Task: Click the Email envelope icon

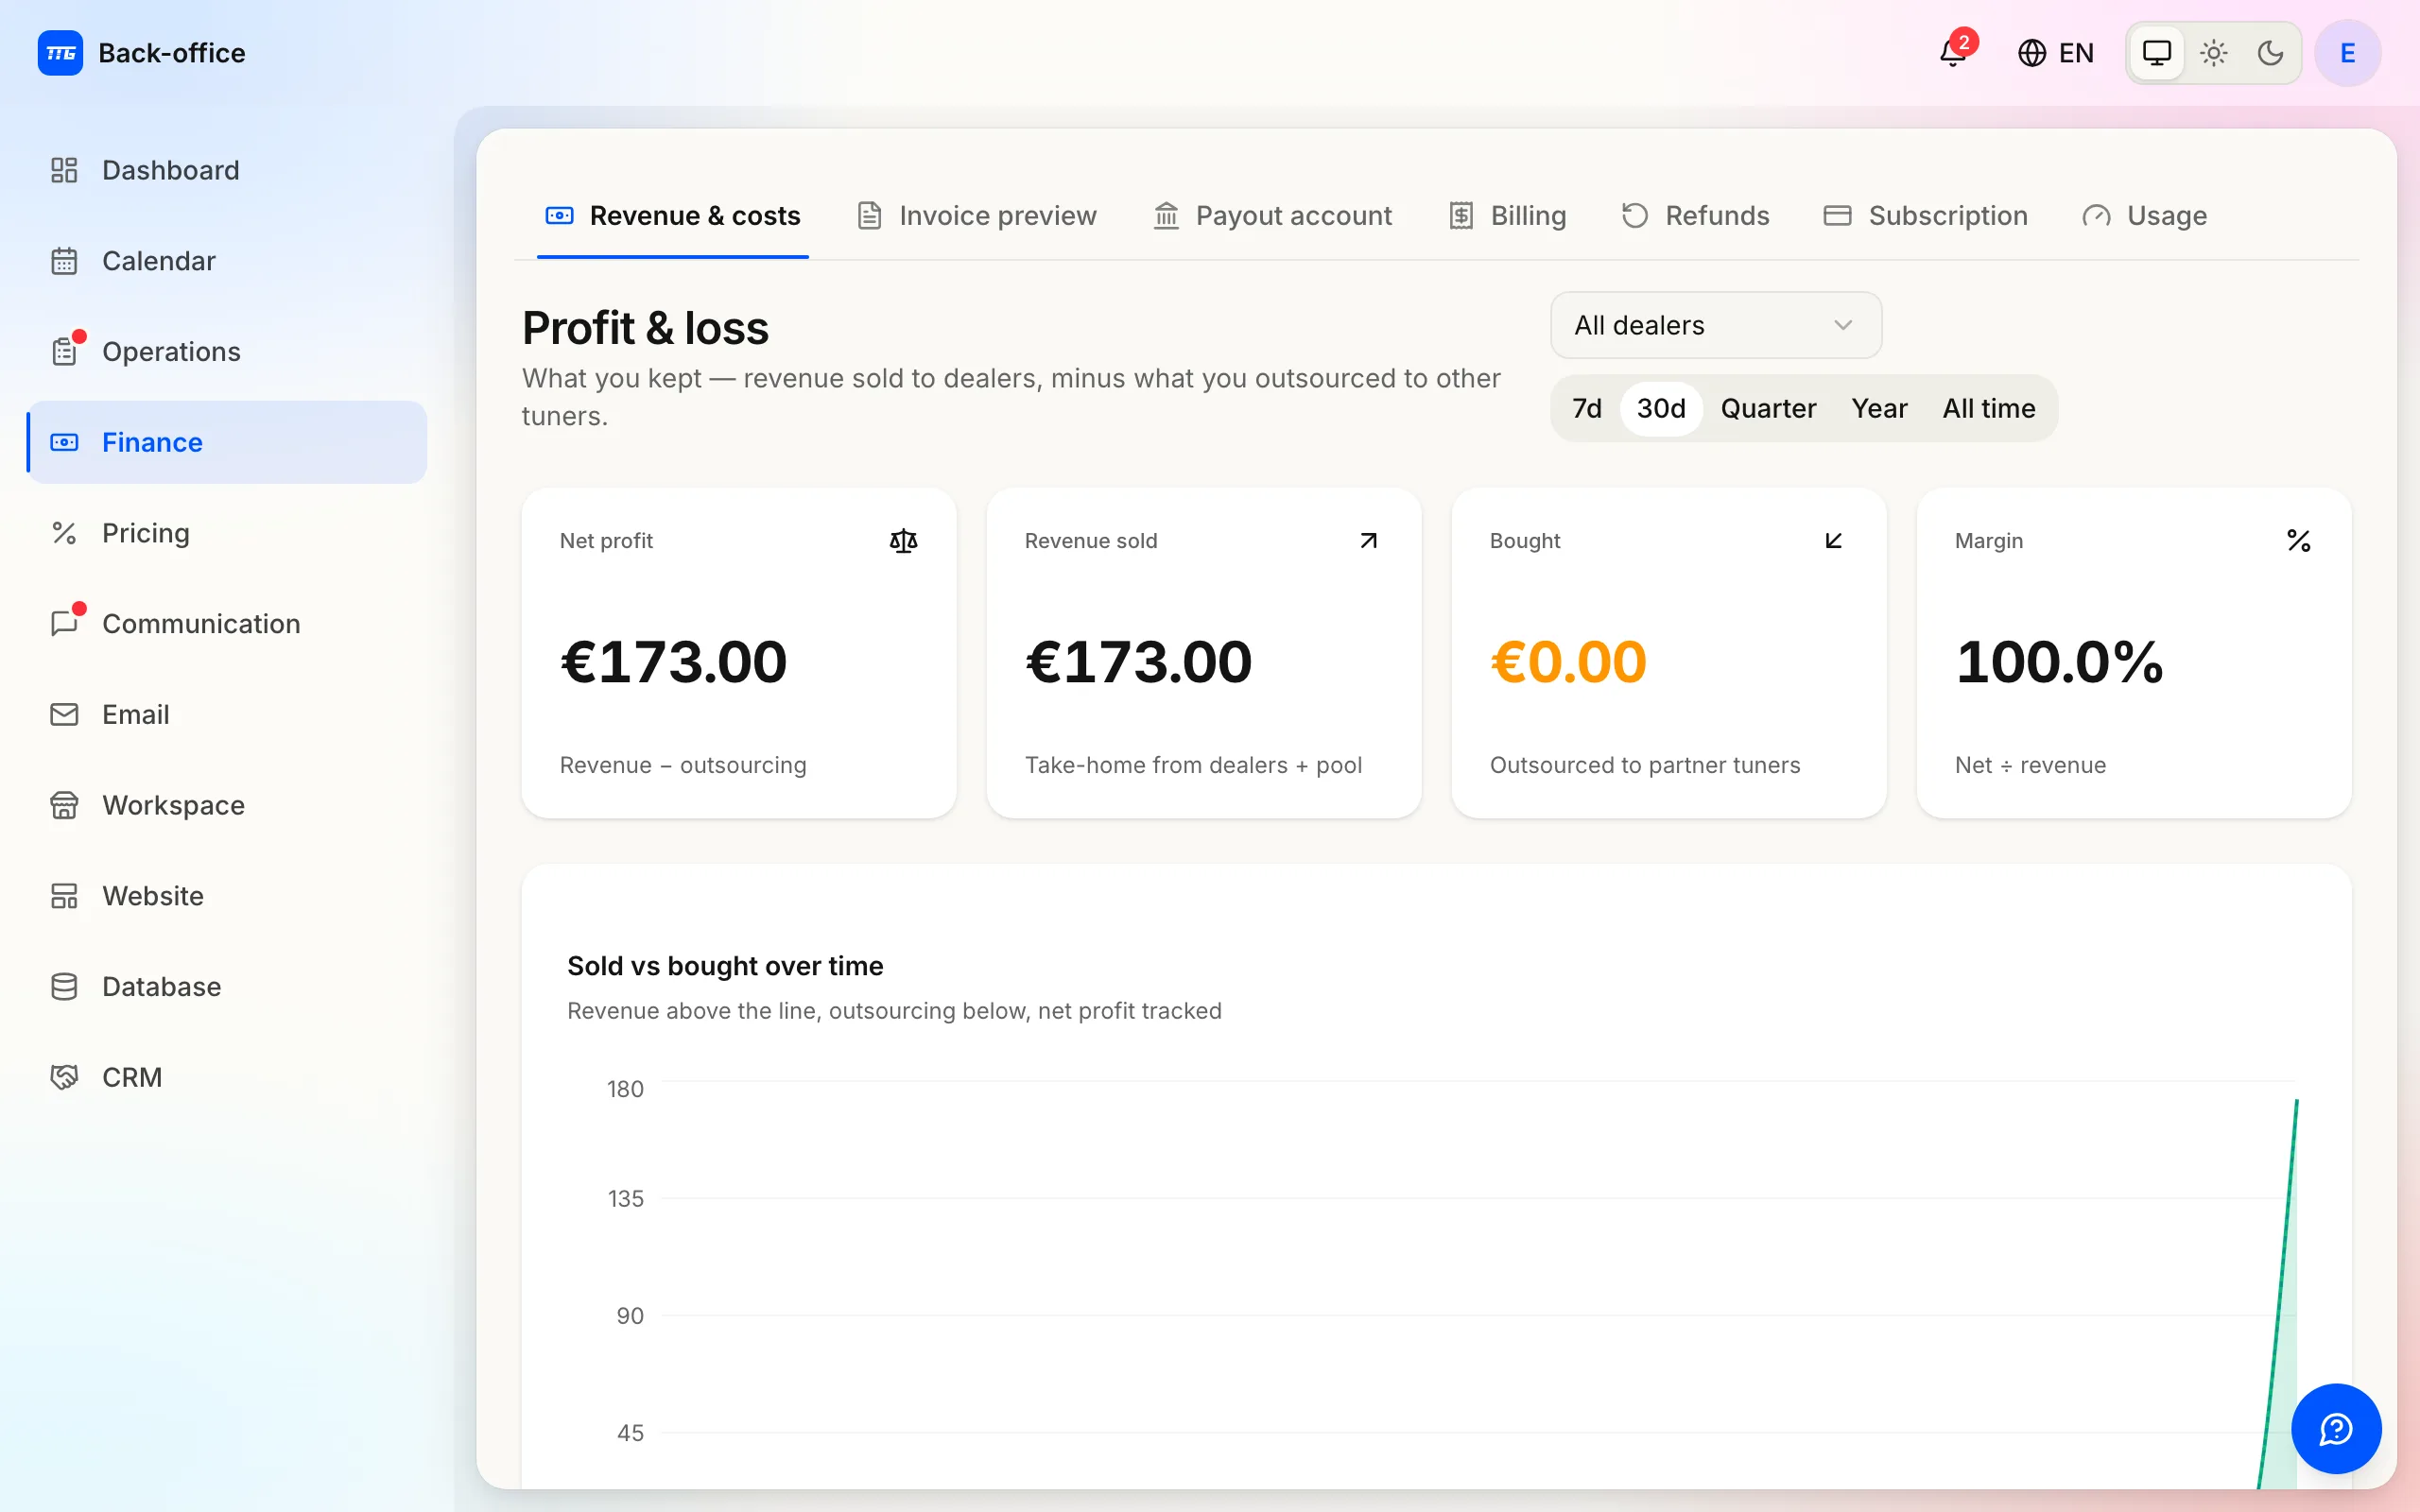Action: pos(64,714)
